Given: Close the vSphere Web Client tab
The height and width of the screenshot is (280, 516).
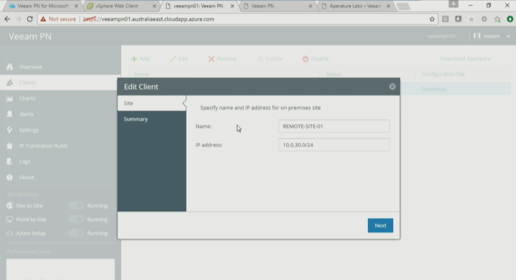Looking at the screenshot, I should [x=154, y=6].
